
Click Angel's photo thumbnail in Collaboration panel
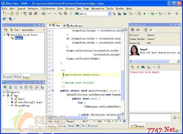pyautogui.click(x=134, y=50)
